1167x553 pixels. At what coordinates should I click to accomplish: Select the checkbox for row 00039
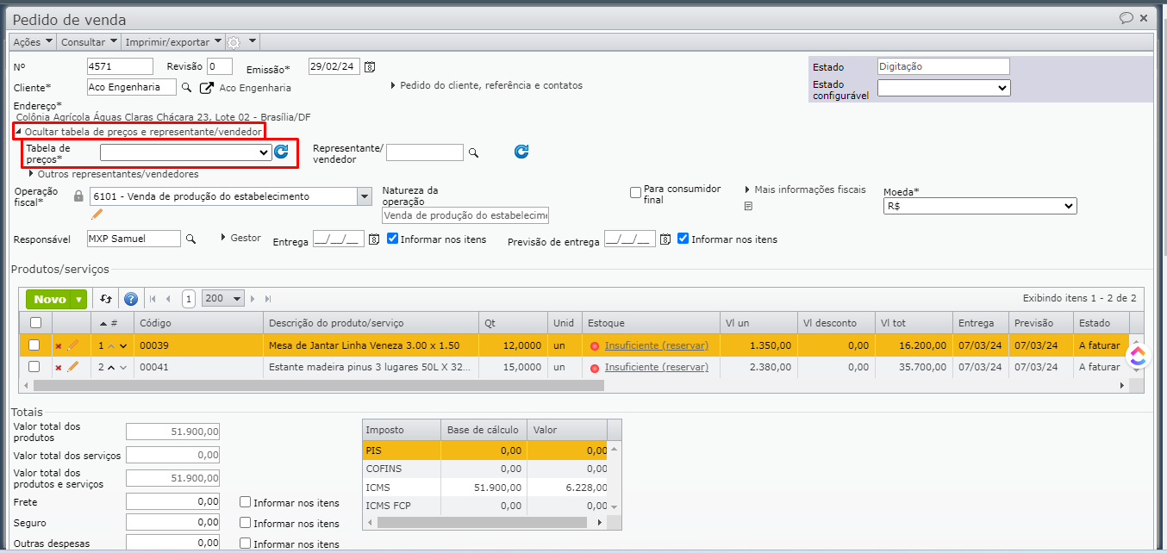pos(34,345)
